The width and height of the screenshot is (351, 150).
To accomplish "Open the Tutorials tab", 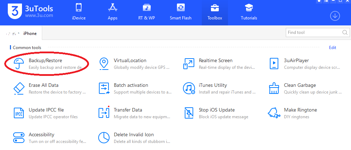I will tap(249, 12).
